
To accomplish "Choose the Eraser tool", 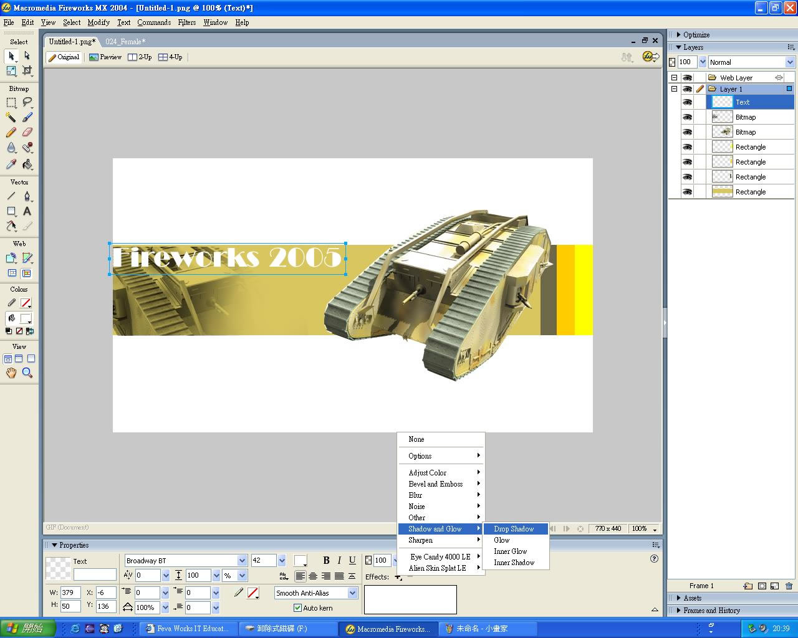I will click(x=27, y=132).
